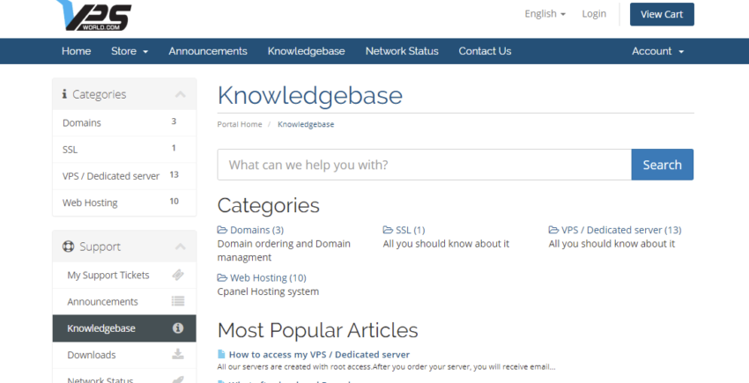Focus the 'What can we help you with?' search field
Viewport: 749px width, 383px height.
pos(424,165)
